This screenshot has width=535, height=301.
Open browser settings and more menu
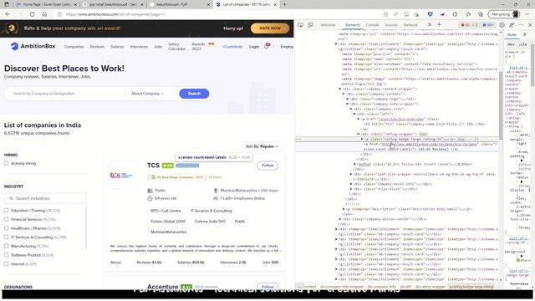coord(527,14)
